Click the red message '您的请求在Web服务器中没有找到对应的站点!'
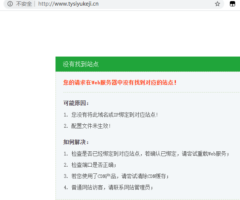 (x=120, y=82)
